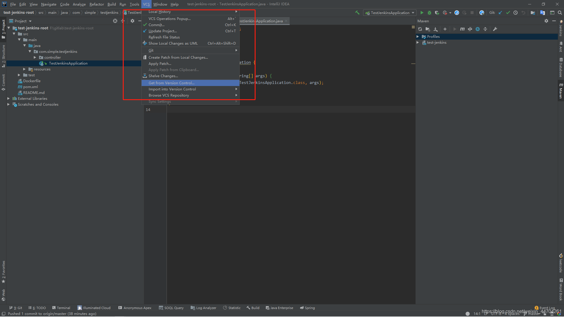Select Get from Version Control menu entry

[x=190, y=83]
